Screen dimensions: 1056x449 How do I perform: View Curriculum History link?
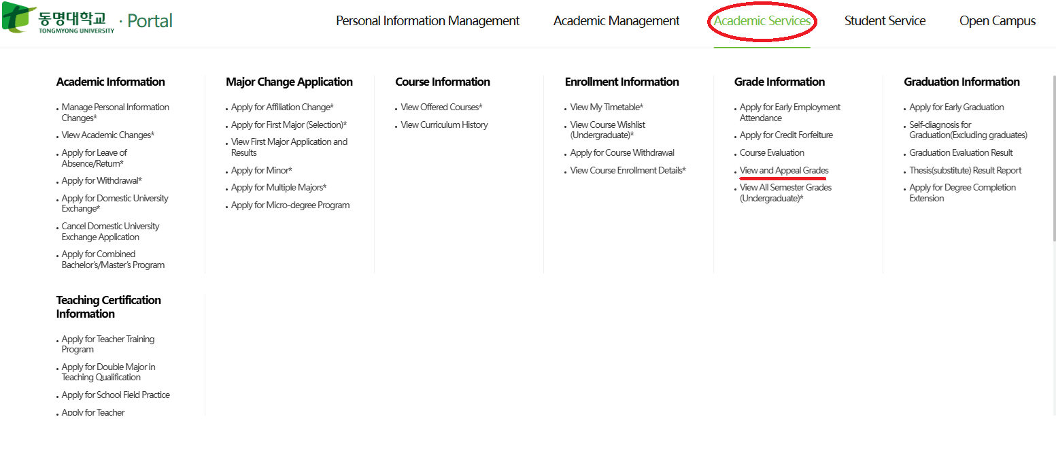[x=444, y=124]
